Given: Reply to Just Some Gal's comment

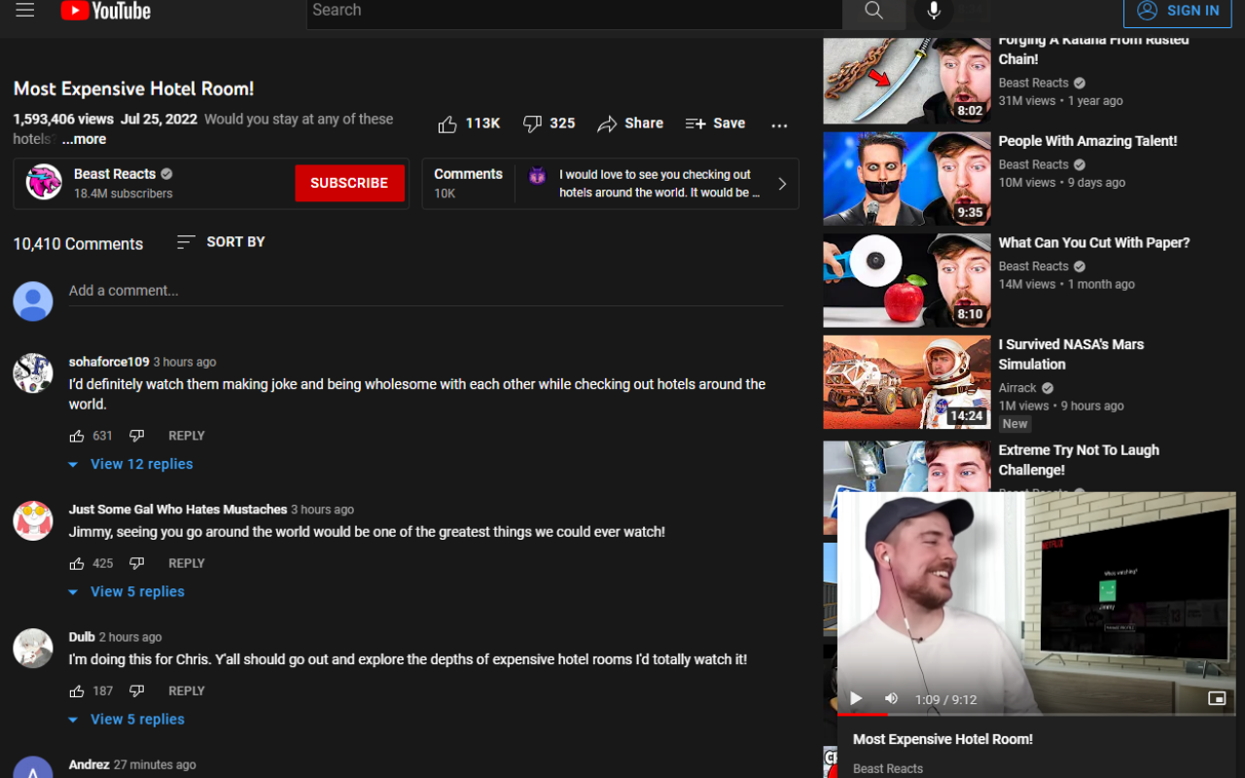Looking at the screenshot, I should coord(187,563).
